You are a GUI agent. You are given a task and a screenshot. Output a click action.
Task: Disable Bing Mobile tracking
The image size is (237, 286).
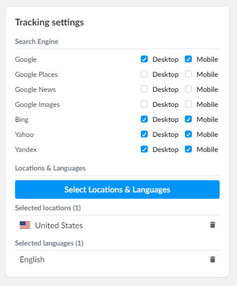188,119
